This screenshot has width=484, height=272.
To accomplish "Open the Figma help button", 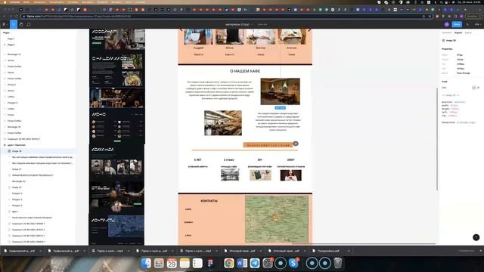I will tap(476, 237).
